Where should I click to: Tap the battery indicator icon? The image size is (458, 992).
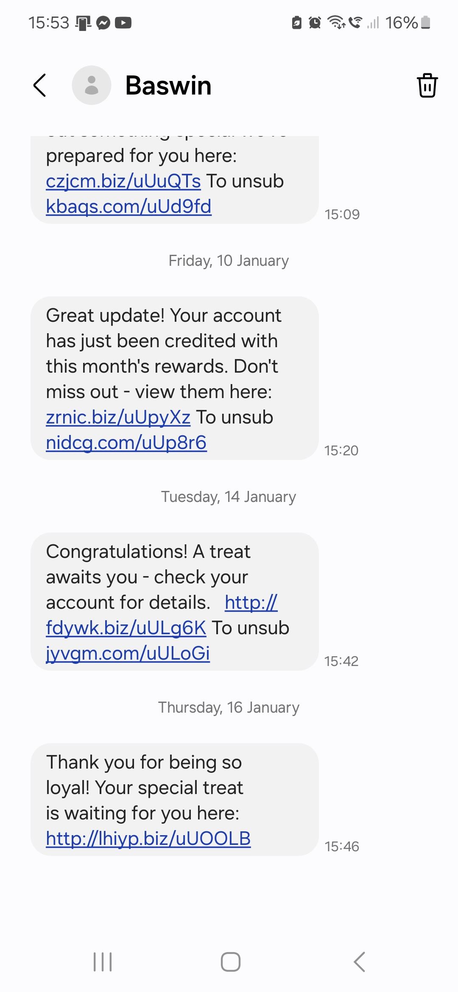pyautogui.click(x=426, y=22)
